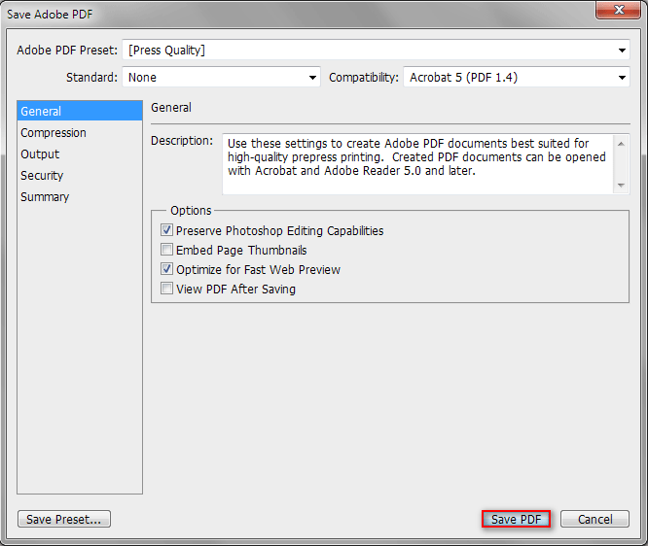Enable Embed Page Thumbnails checkbox
The height and width of the screenshot is (546, 648).
pyautogui.click(x=167, y=250)
